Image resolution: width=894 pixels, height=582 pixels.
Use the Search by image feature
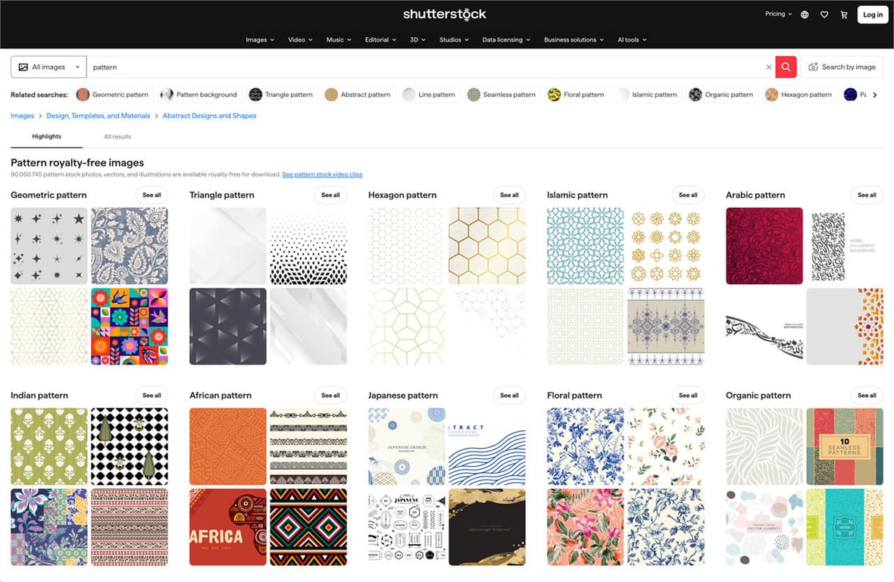(842, 67)
